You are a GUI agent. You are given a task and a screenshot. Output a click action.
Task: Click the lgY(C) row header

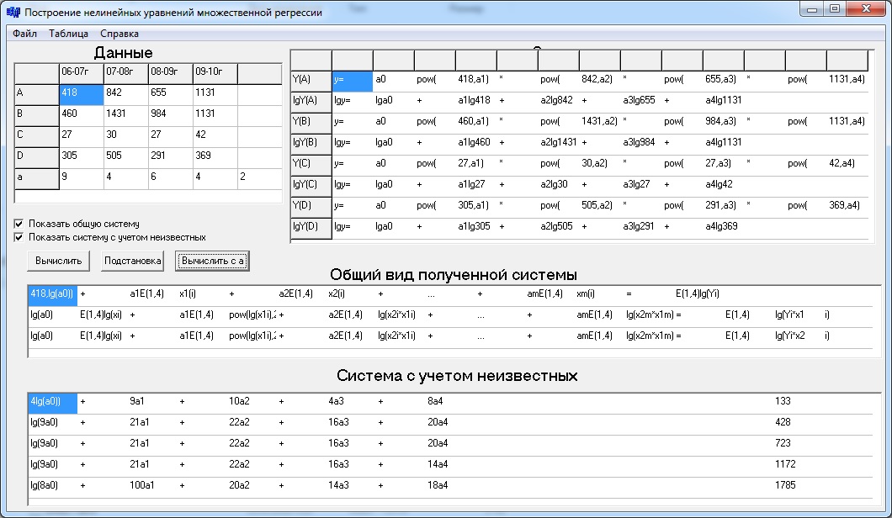pos(311,187)
